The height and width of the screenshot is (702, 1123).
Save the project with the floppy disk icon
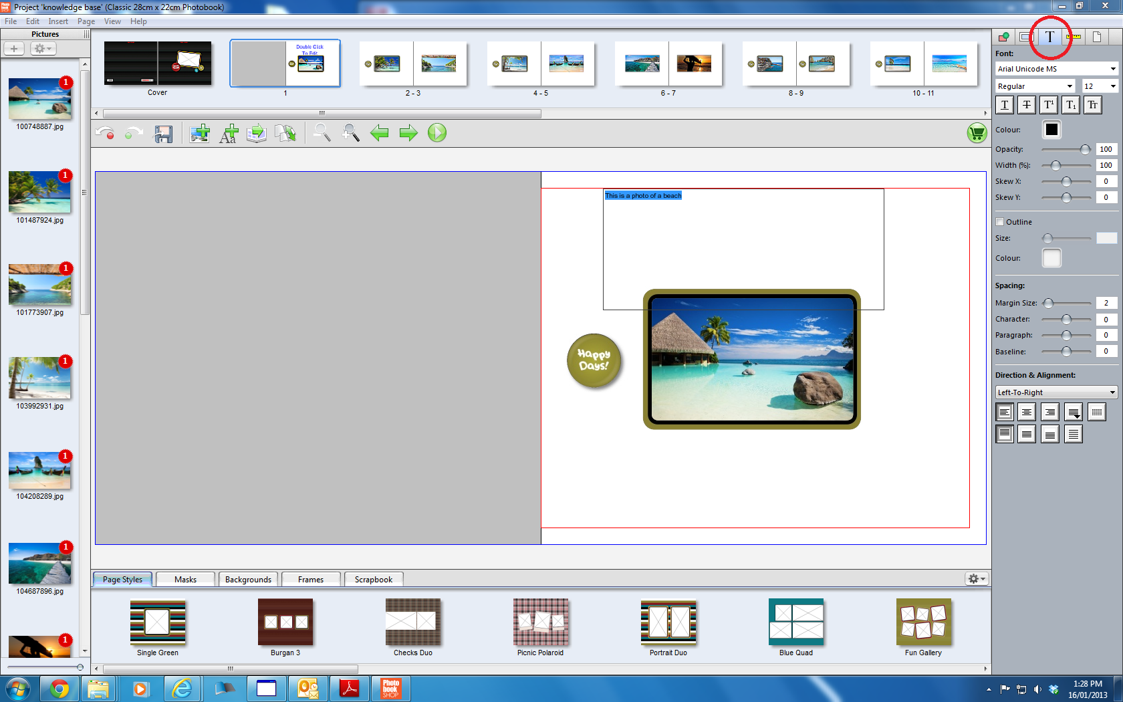[x=164, y=134]
